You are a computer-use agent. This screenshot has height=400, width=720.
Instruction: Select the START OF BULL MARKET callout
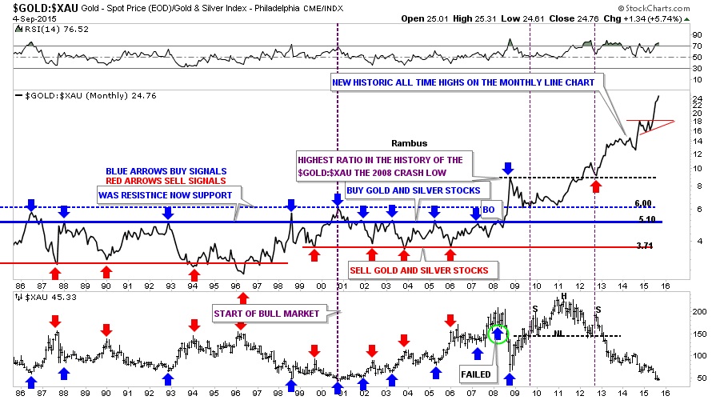(266, 314)
